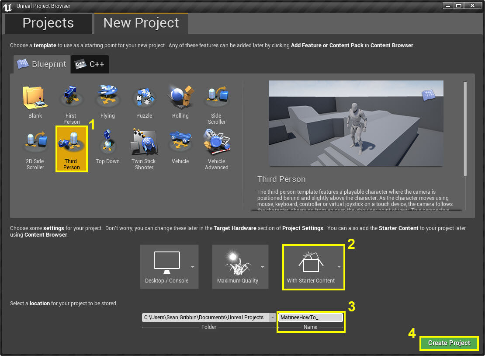Click the project Name field MatineeHowTo_

(311, 318)
